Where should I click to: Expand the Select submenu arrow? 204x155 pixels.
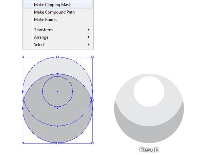pos(89,45)
